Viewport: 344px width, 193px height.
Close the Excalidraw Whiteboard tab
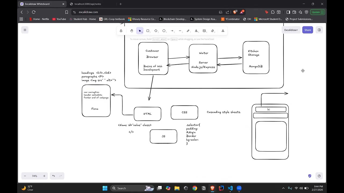(63, 4)
